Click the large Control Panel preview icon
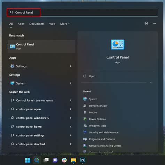Image resolution: width=165 pixels, height=165 pixels. coord(118,45)
